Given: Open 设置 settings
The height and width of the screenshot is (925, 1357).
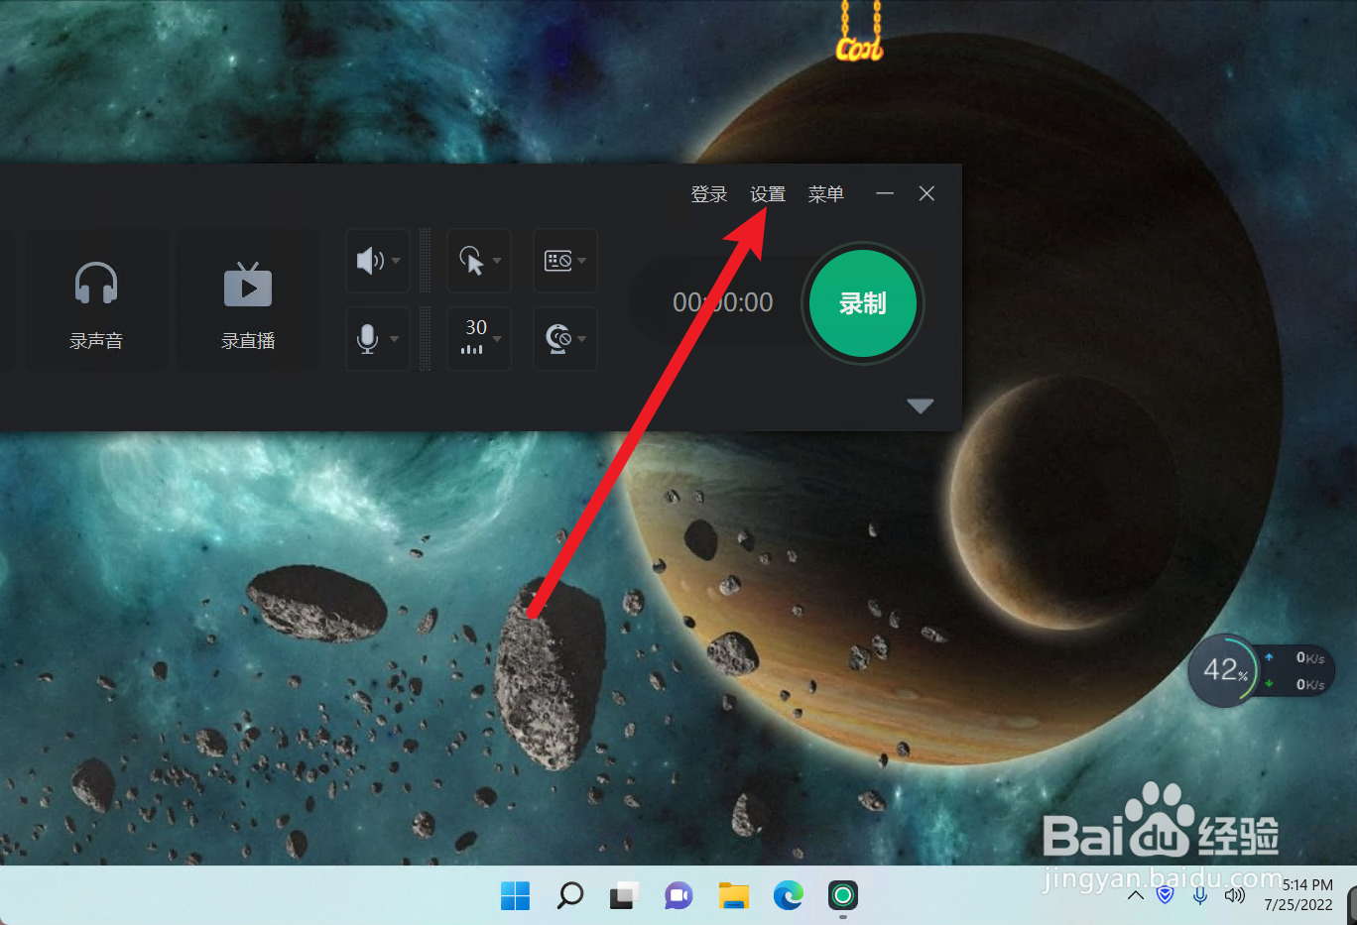Looking at the screenshot, I should tap(768, 194).
